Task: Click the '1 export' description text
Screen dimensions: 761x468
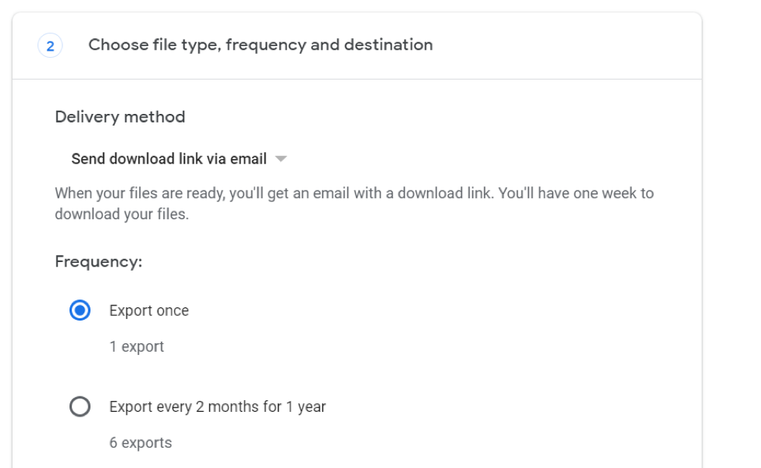Action: click(137, 346)
